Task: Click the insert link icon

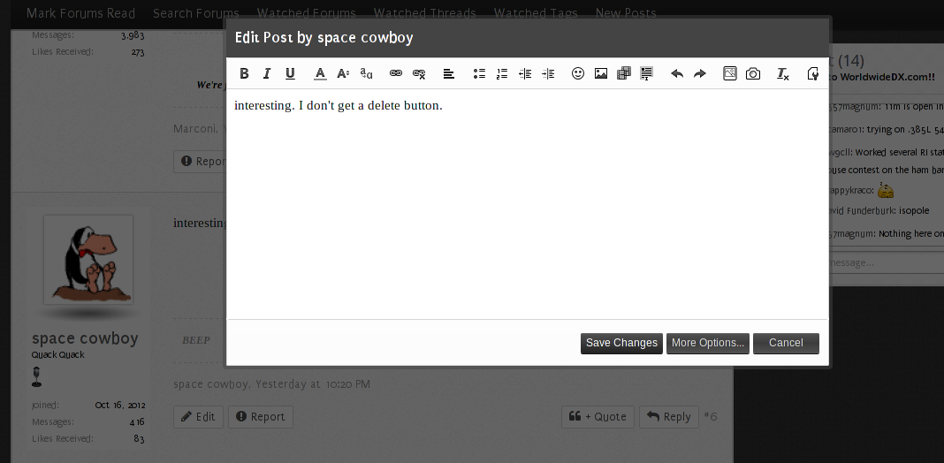Action: (x=396, y=74)
